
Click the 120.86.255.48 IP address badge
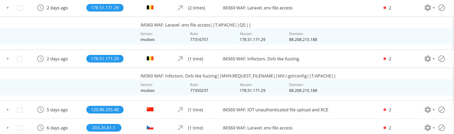coord(105,110)
